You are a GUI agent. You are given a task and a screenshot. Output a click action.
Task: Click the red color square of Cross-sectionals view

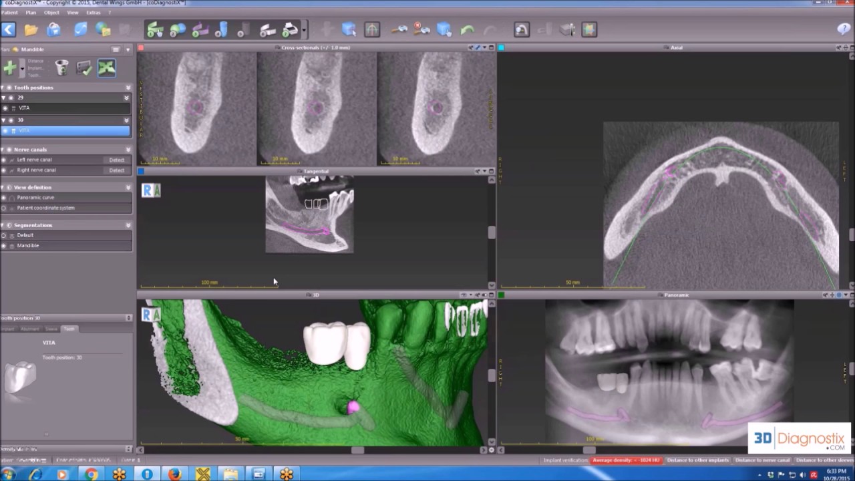coord(141,48)
